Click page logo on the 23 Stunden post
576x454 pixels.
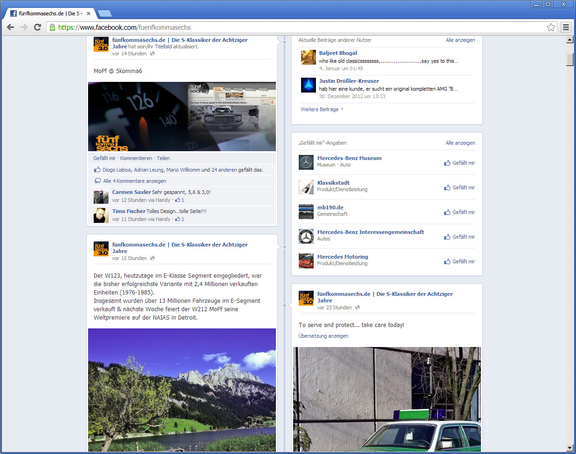pos(306,298)
